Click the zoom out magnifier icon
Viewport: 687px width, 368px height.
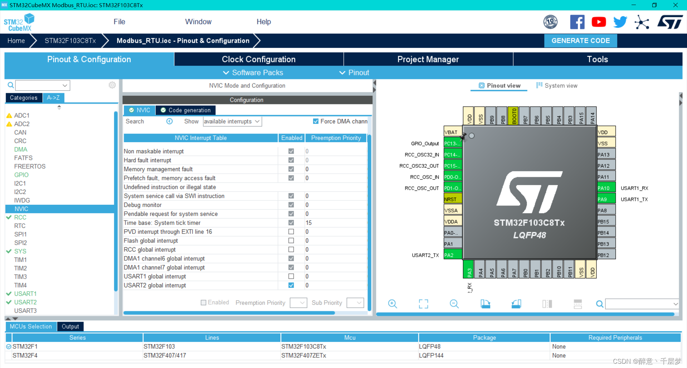click(454, 304)
